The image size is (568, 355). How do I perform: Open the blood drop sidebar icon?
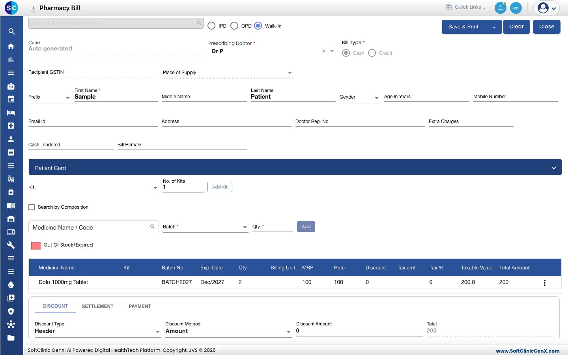11,285
